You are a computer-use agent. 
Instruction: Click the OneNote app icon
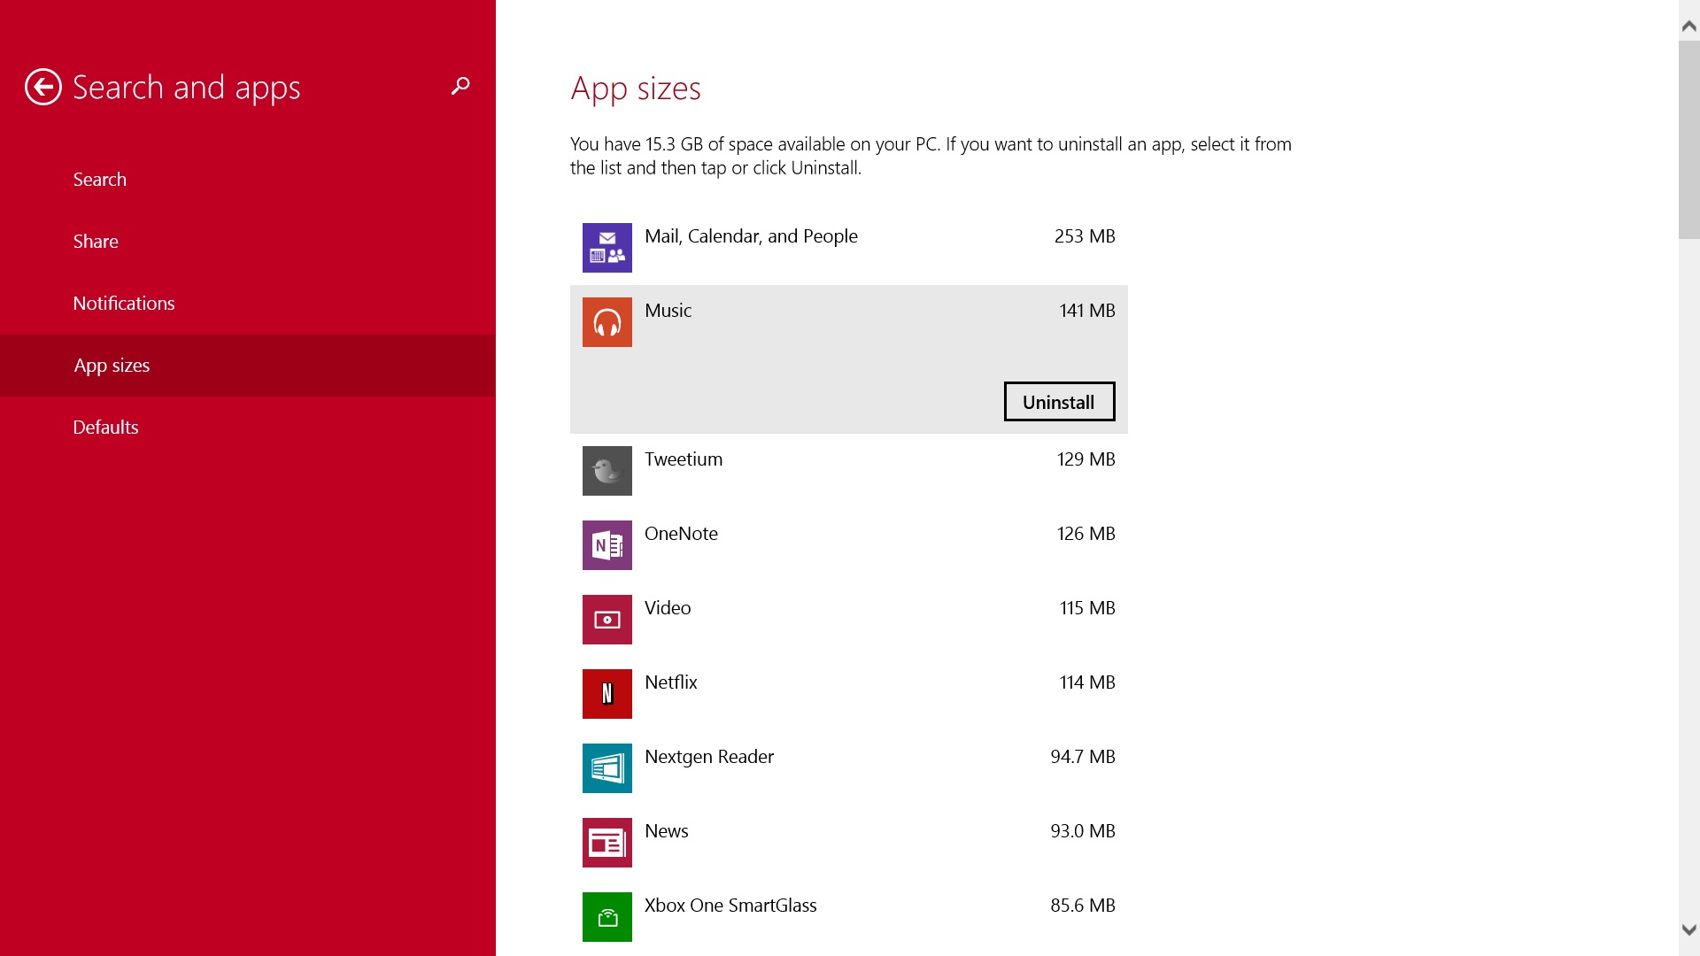click(x=607, y=545)
